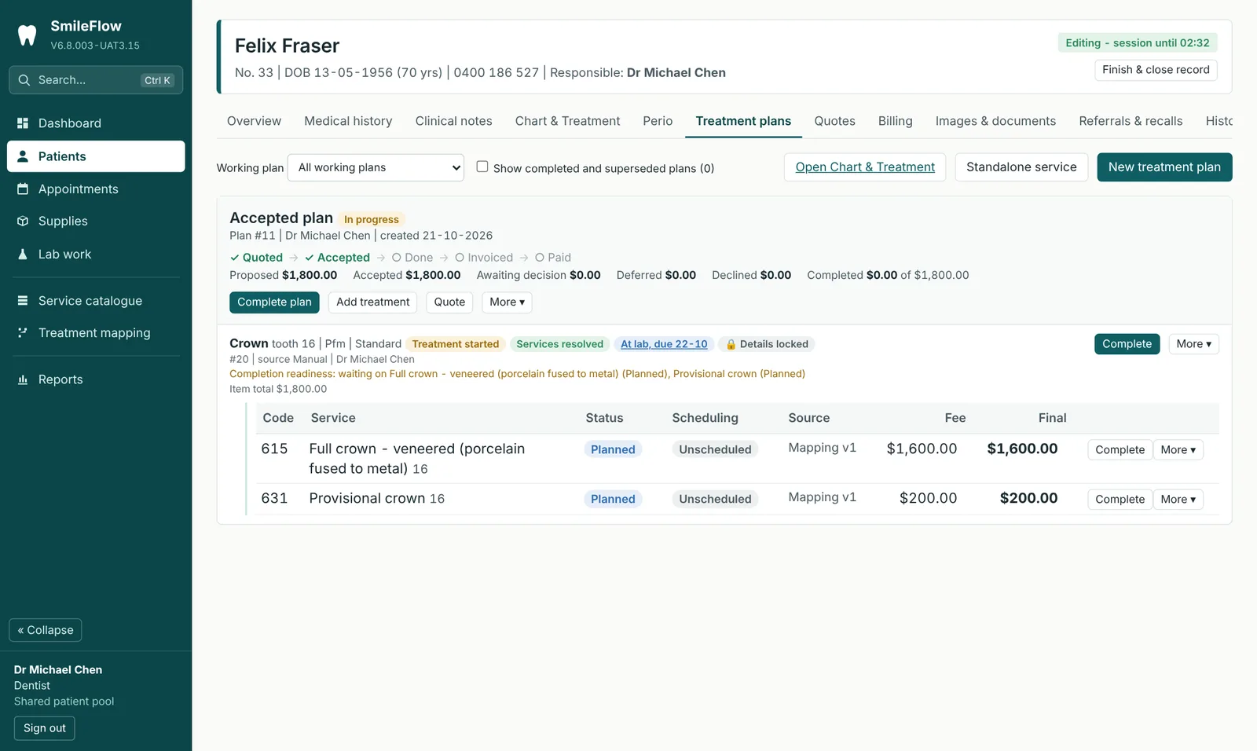Image resolution: width=1257 pixels, height=751 pixels.
Task: Open Appointments in the sidebar
Action: point(96,189)
